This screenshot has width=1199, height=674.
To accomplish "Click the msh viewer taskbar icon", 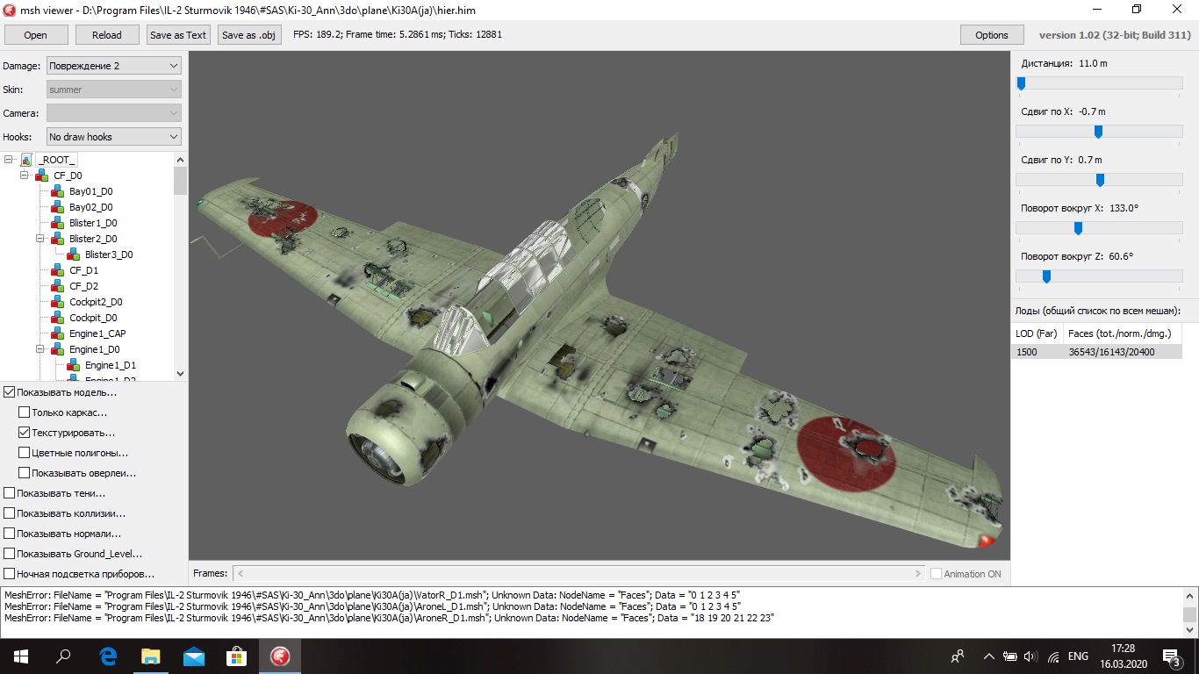I will pos(280,656).
